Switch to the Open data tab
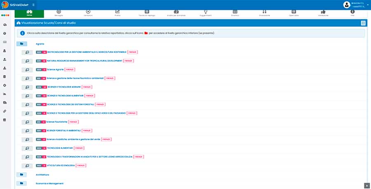 coord(294,12)
